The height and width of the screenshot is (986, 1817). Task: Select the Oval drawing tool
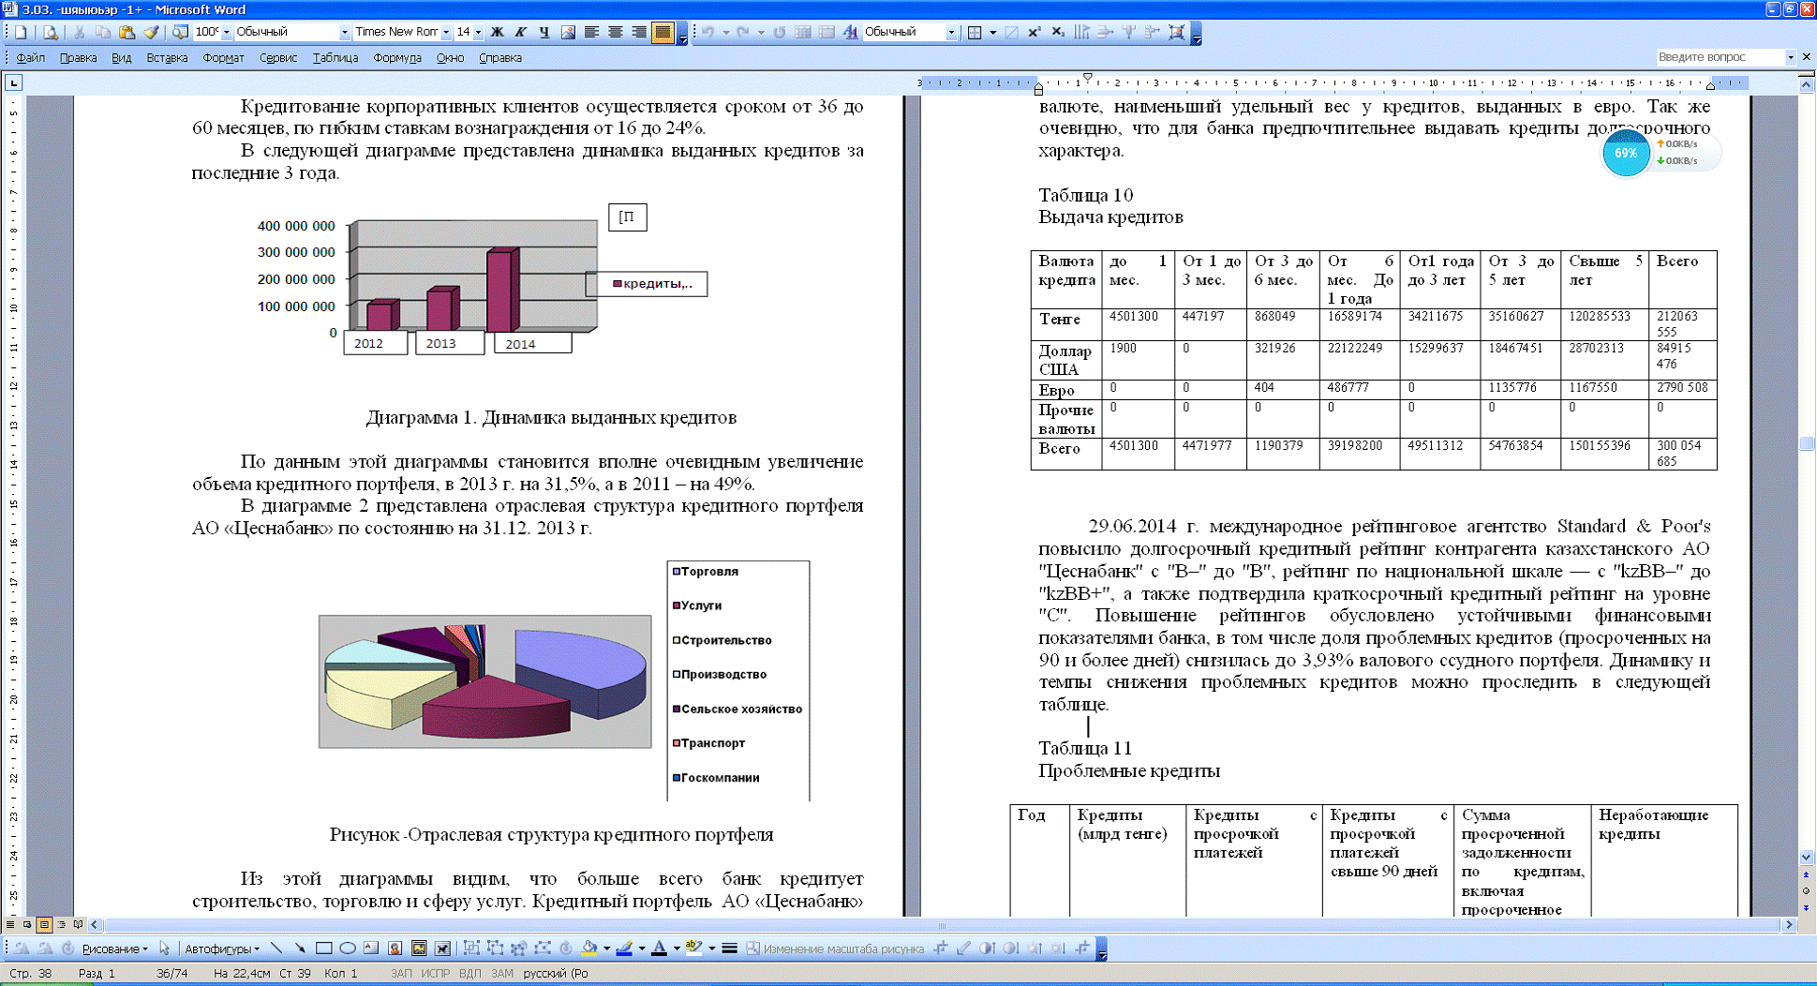pos(348,949)
